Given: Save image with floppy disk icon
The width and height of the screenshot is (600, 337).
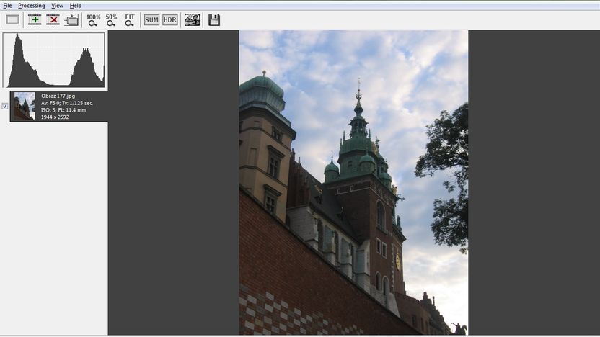Looking at the screenshot, I should point(214,20).
